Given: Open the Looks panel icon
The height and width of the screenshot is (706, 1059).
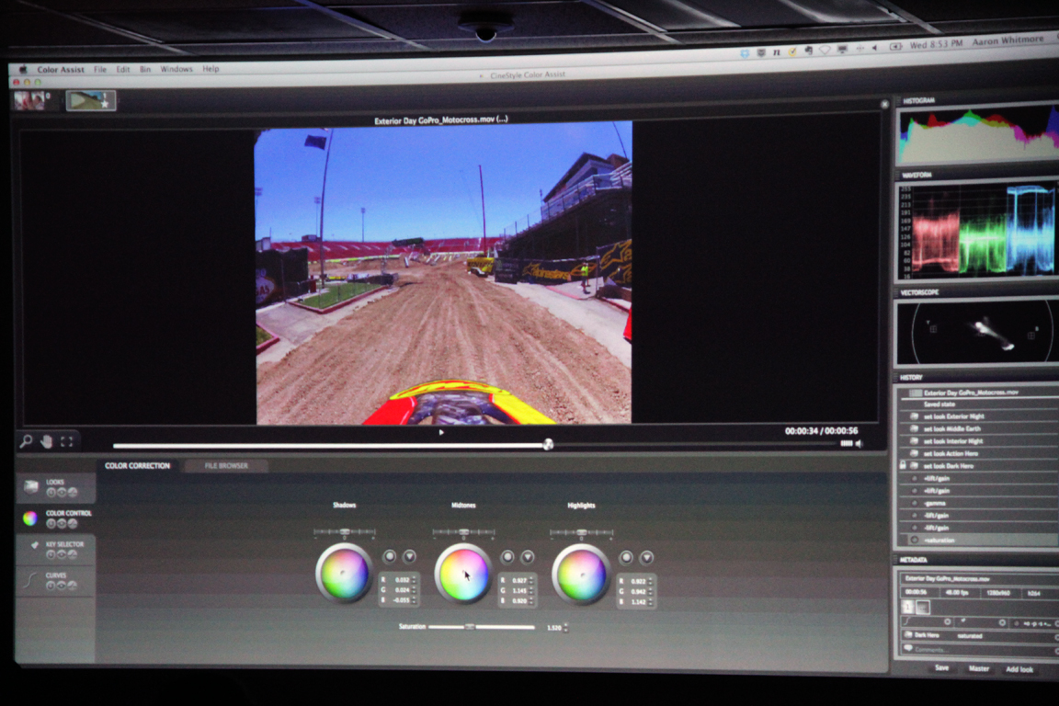Looking at the screenshot, I should (x=30, y=486).
